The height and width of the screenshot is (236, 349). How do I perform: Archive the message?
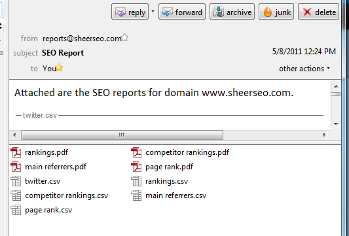click(x=232, y=12)
